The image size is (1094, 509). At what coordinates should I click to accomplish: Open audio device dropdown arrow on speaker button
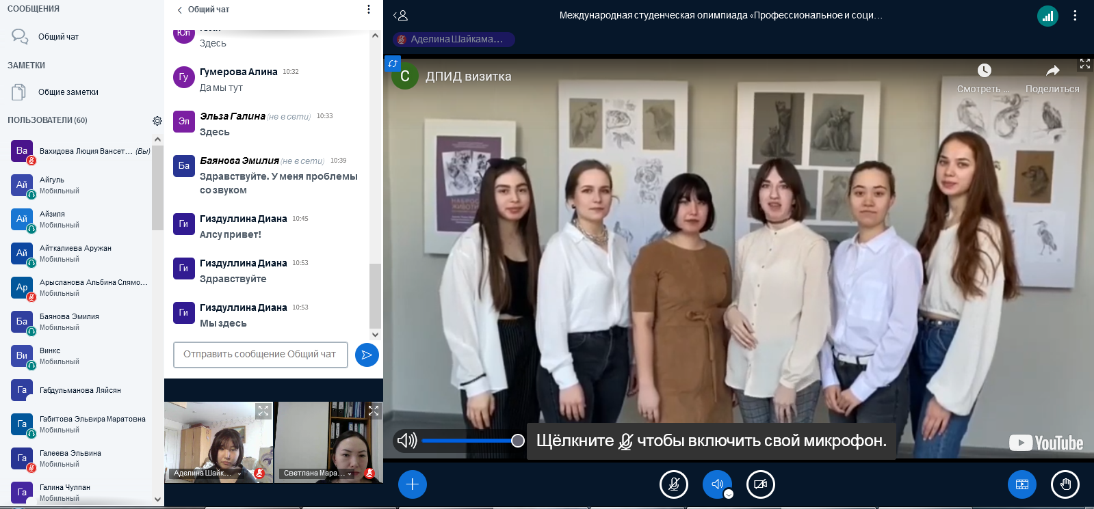(x=729, y=494)
